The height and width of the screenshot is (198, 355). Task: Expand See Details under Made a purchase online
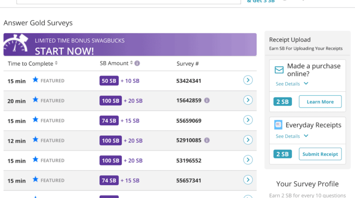pyautogui.click(x=292, y=84)
